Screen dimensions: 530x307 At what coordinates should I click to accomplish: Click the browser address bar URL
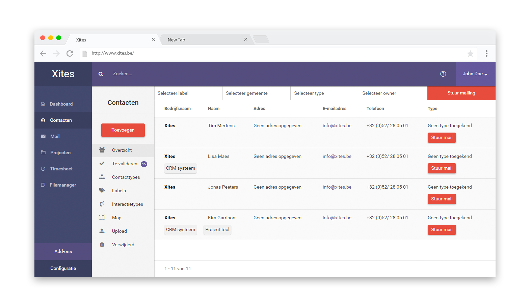[113, 53]
